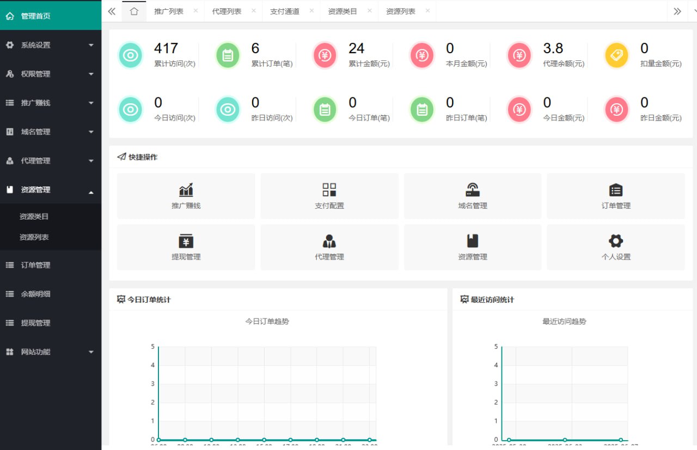Image resolution: width=697 pixels, height=450 pixels.
Task: Expand the 网站功能 sidebar menu
Action: pos(50,352)
